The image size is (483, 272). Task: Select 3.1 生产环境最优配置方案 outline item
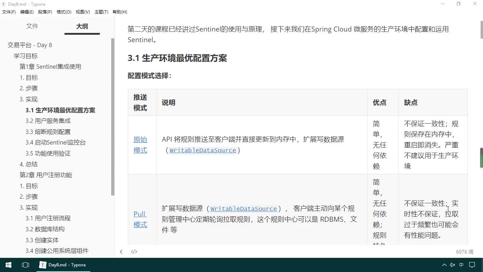pos(60,110)
